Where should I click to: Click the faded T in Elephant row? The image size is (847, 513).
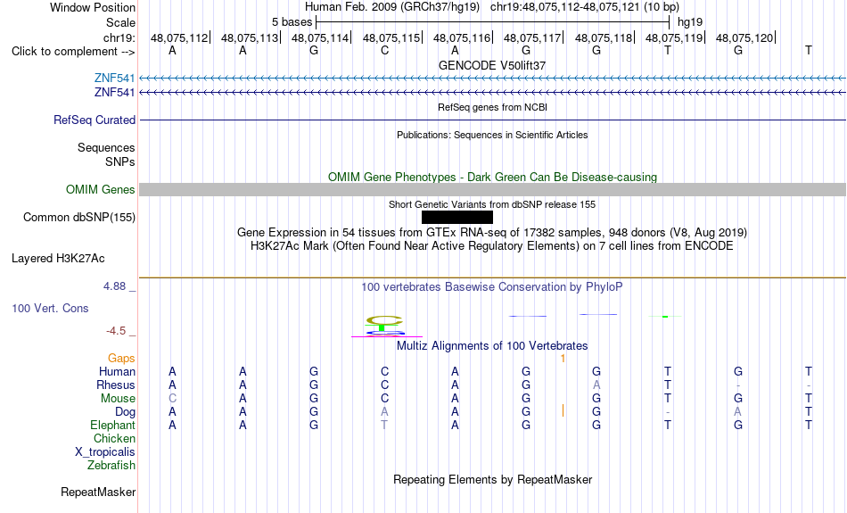[384, 425]
